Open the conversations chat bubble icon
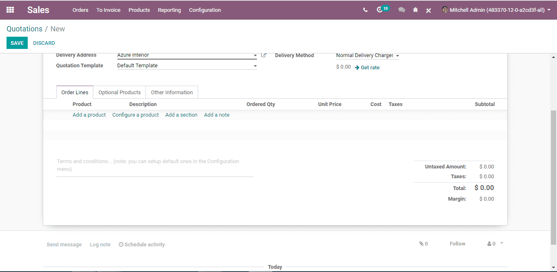 point(402,10)
